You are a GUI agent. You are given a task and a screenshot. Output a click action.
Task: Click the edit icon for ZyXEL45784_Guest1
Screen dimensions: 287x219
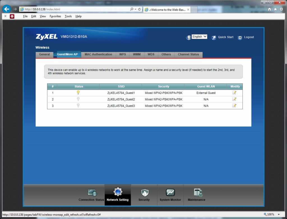[x=234, y=93]
